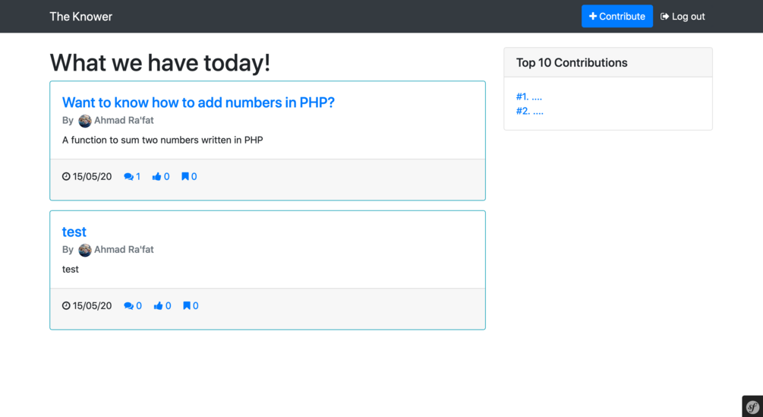Viewport: 763px width, 417px height.
Task: Click the comments icon on PHP post
Action: (x=128, y=177)
